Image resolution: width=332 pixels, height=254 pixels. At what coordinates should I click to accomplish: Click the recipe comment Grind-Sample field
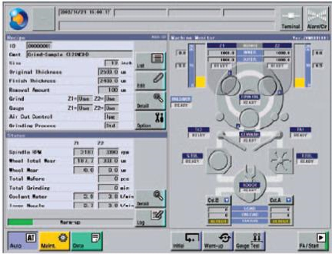pyautogui.click(x=79, y=54)
